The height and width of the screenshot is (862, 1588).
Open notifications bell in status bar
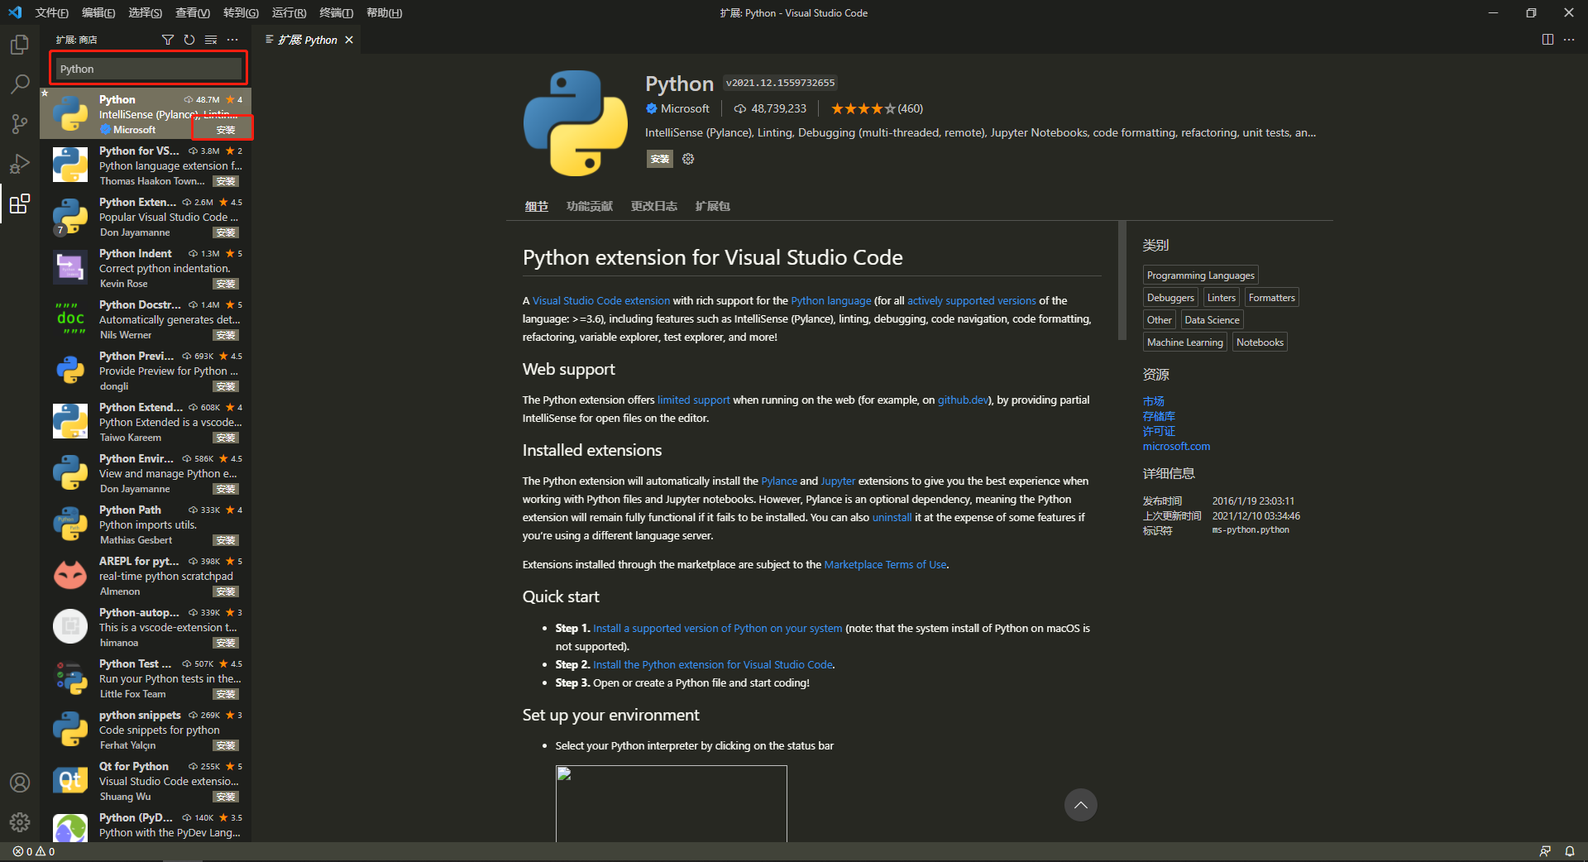1569,851
